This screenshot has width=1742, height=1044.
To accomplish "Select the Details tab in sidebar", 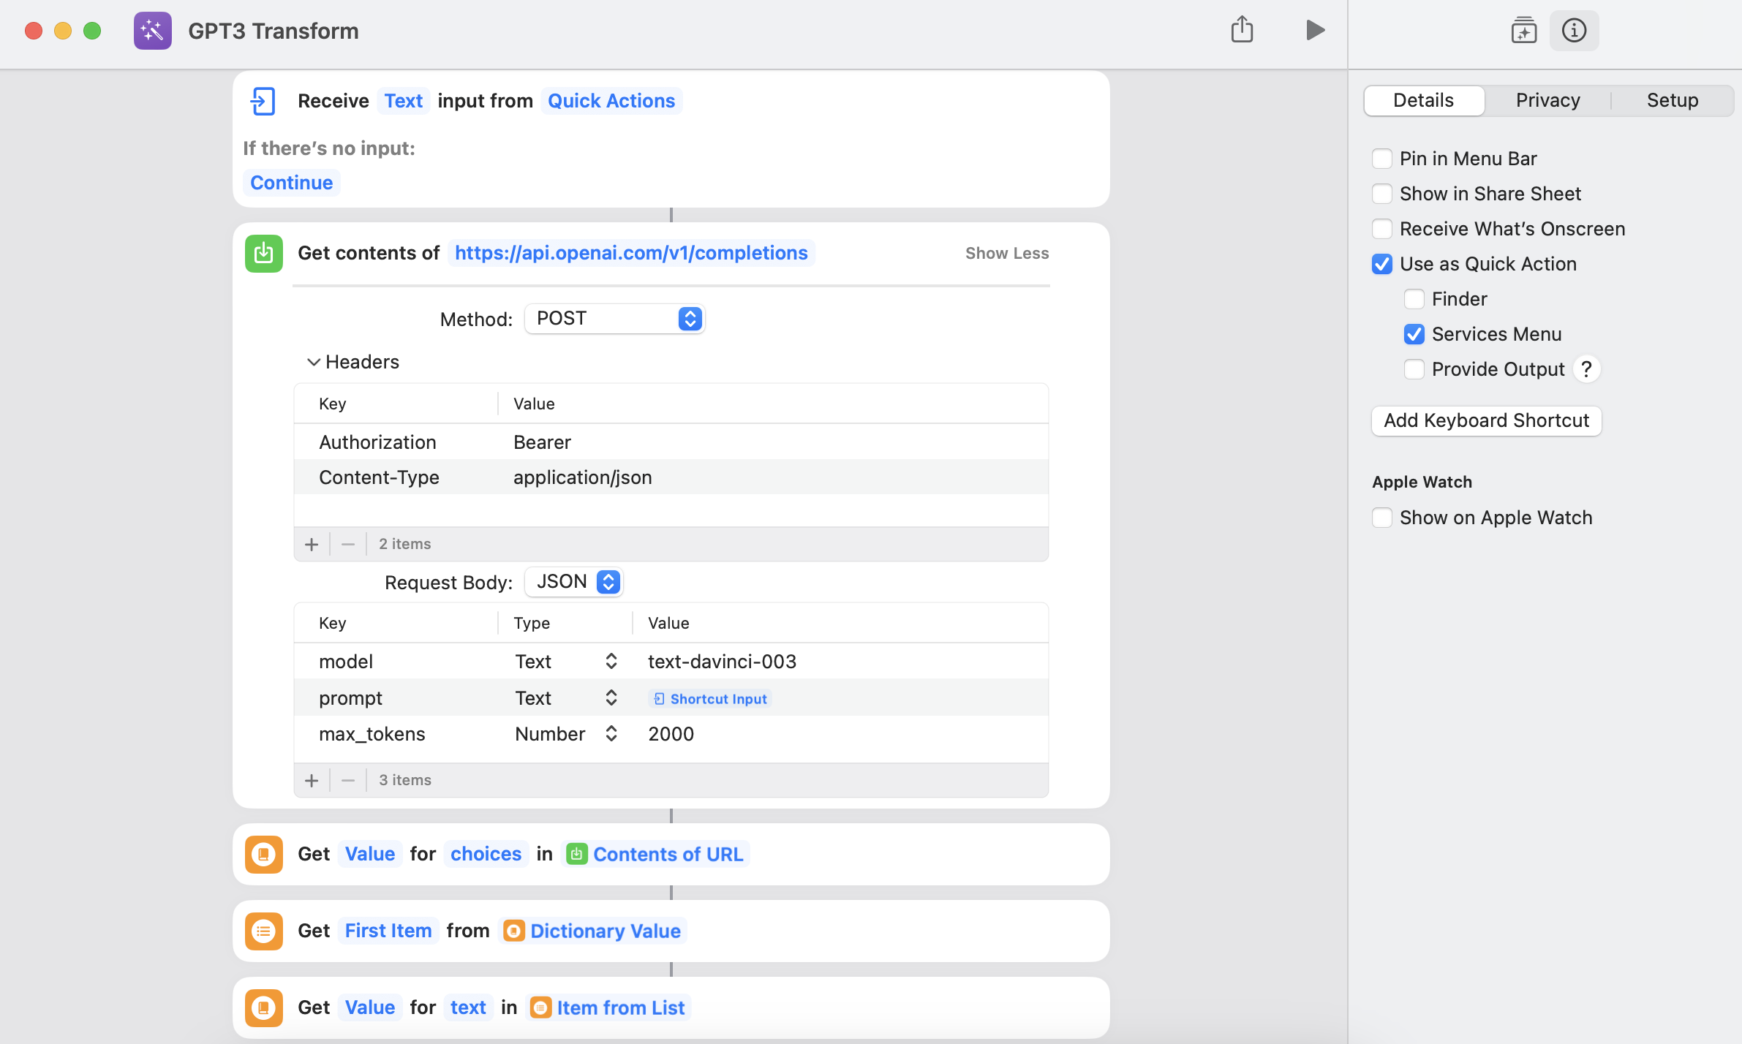I will pos(1422,99).
